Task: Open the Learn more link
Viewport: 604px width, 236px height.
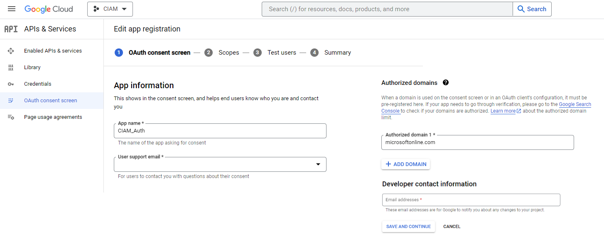Action: point(503,111)
